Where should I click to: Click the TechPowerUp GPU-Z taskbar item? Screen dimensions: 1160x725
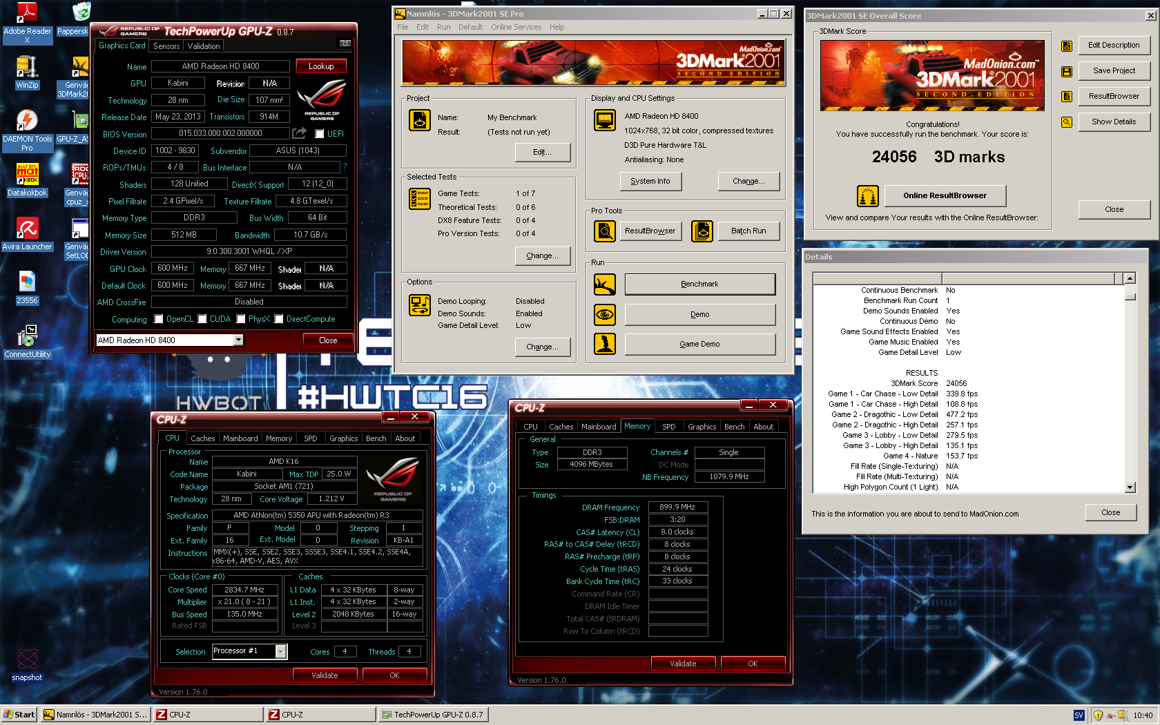(x=434, y=715)
